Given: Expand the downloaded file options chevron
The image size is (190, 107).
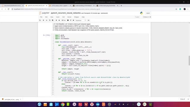Looking at the screenshot, I should [x=20, y=99].
